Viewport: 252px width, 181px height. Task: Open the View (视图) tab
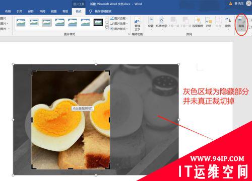[54, 12]
